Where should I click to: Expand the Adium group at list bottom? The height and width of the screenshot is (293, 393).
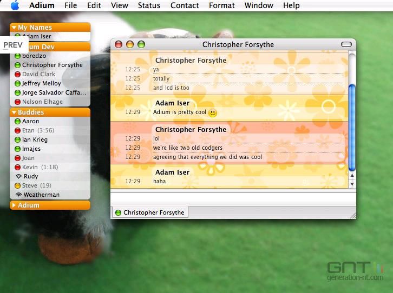point(14,205)
